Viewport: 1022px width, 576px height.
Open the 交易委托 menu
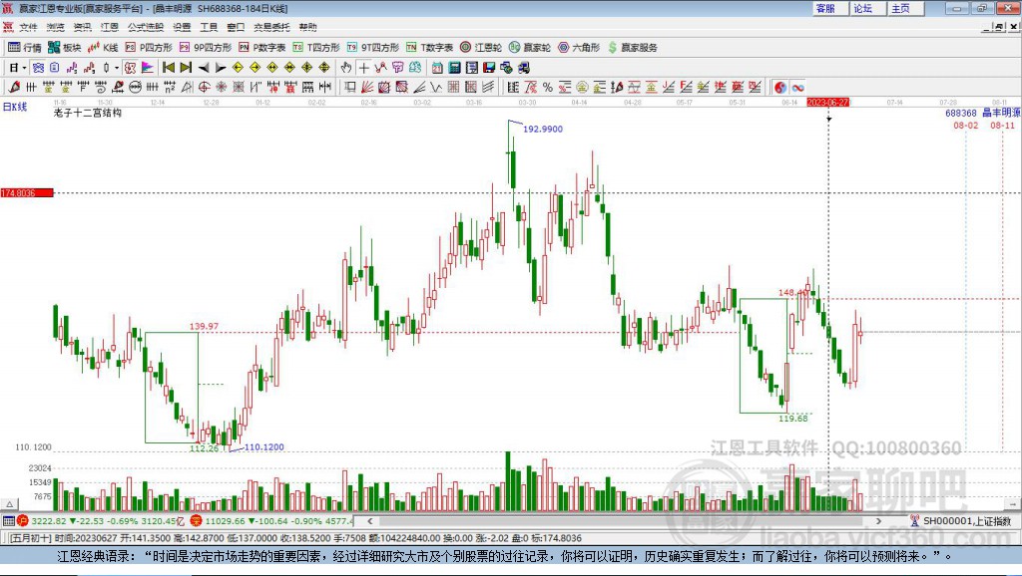(x=271, y=27)
